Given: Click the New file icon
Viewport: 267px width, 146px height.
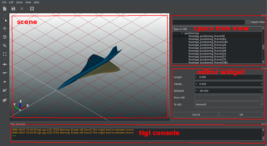Looking at the screenshot, I should click(x=5, y=9).
